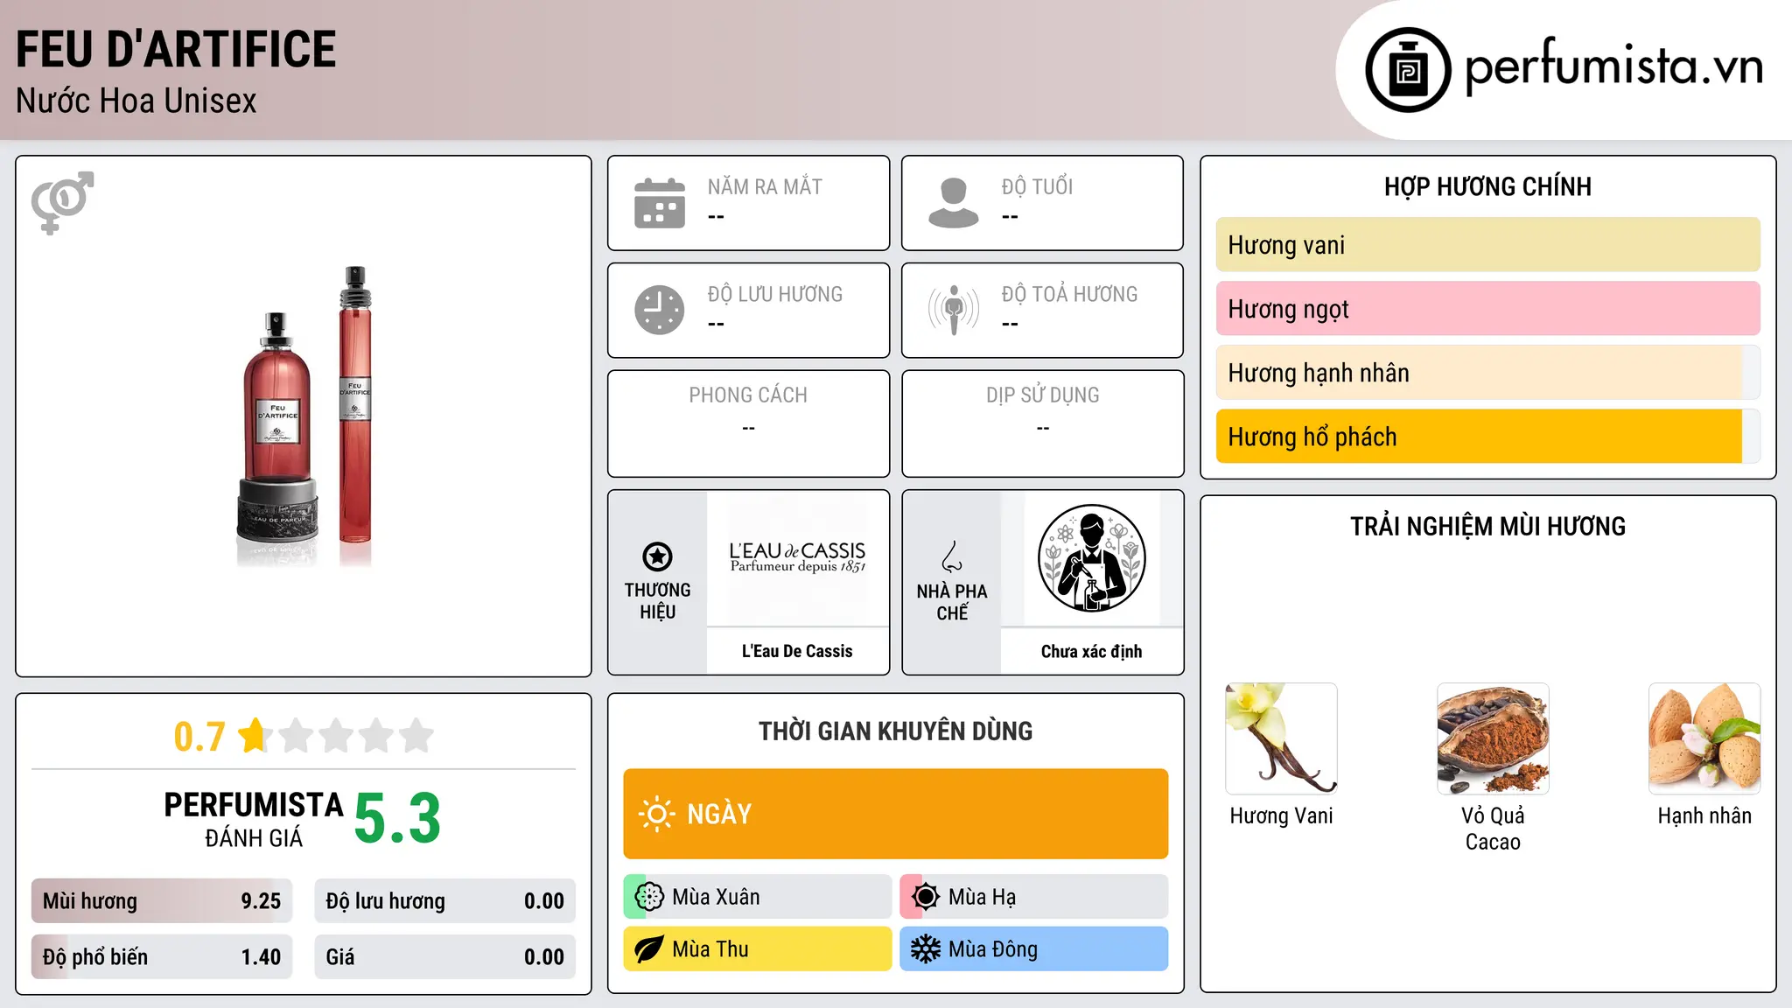Click the 5.3 Perfumista score

tap(397, 818)
